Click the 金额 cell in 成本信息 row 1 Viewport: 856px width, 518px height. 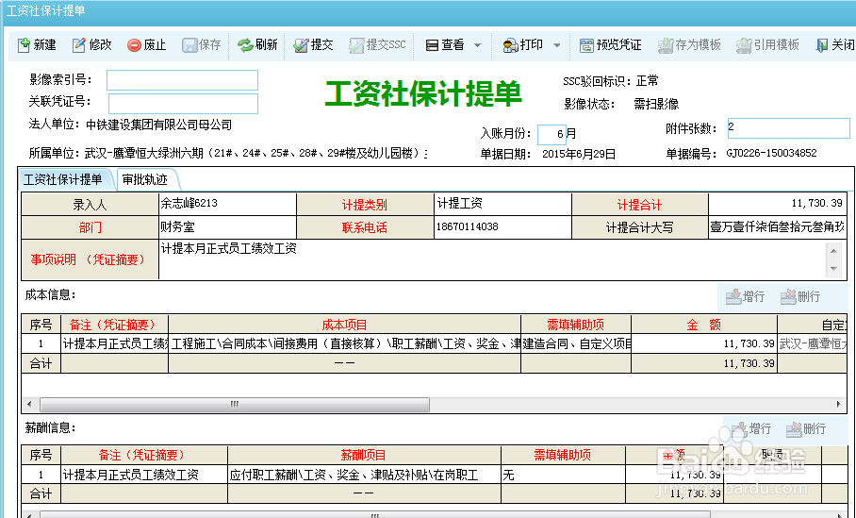click(704, 343)
